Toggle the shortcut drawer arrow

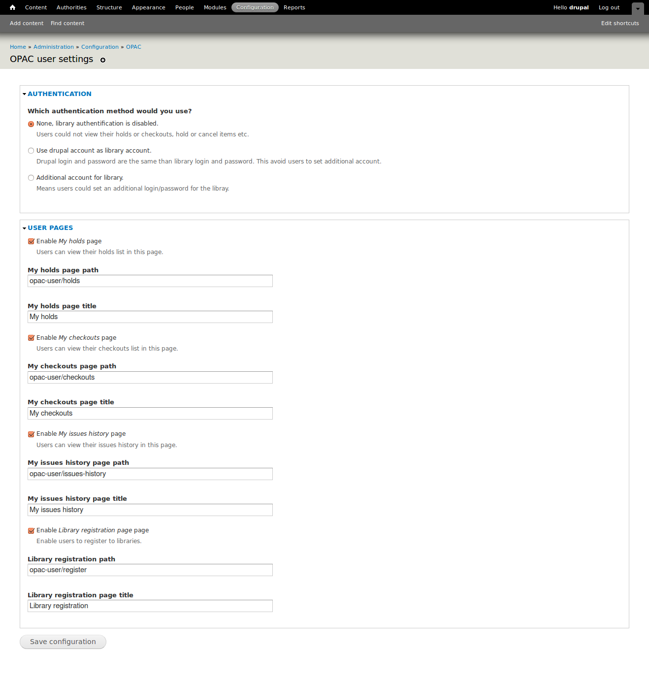click(x=638, y=8)
